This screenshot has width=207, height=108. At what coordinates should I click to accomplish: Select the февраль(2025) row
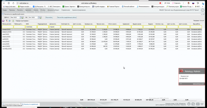tap(102, 32)
